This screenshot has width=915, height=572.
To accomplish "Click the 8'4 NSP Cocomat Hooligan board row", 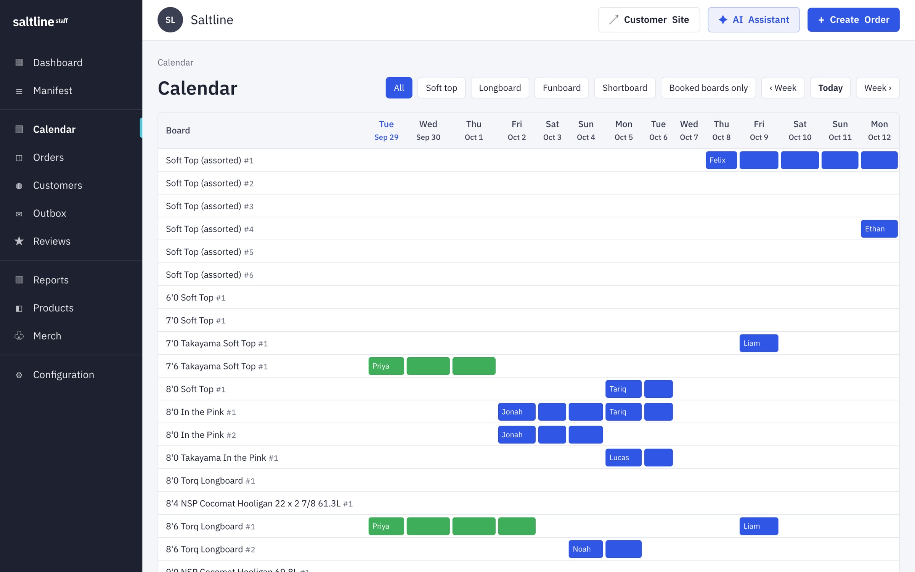I will tap(528, 503).
